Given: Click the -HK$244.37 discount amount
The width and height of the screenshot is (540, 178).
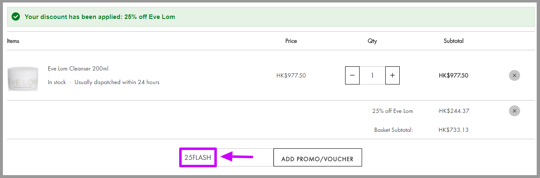Looking at the screenshot, I should [453, 111].
